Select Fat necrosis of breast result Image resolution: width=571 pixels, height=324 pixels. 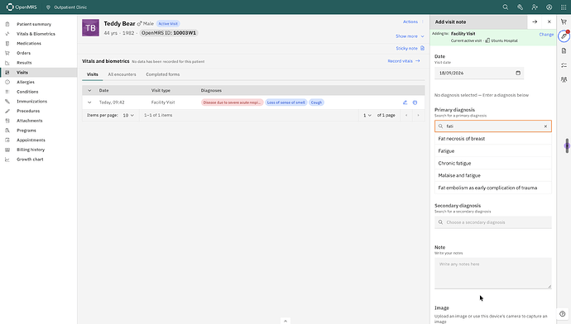[x=493, y=139]
